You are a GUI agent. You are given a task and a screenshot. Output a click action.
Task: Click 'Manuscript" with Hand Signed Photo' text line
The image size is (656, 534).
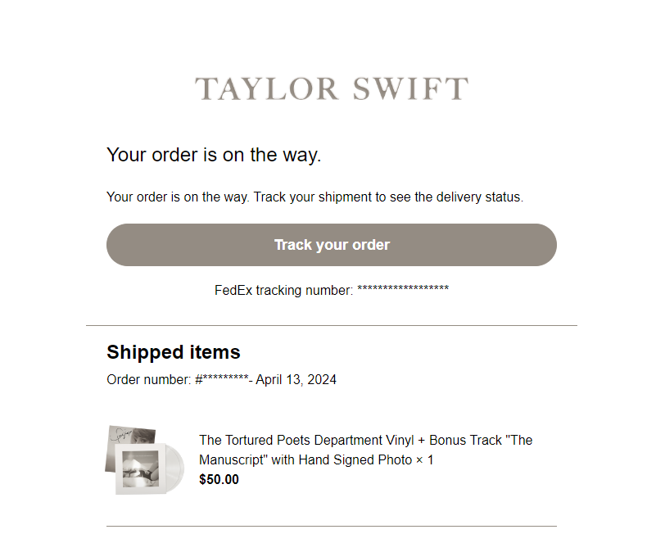pyautogui.click(x=305, y=460)
